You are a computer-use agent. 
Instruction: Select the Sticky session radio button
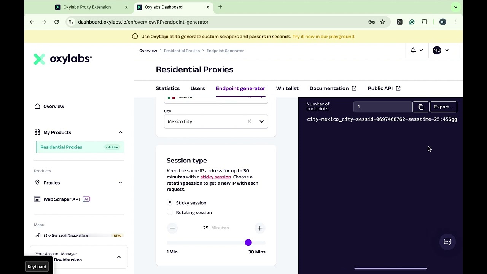pos(170,202)
